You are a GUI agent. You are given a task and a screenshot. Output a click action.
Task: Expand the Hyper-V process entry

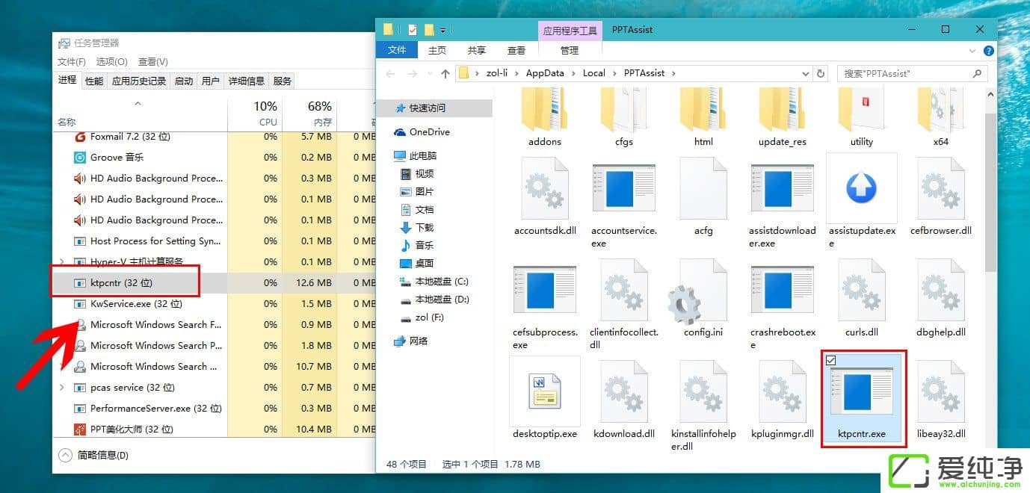point(61,261)
